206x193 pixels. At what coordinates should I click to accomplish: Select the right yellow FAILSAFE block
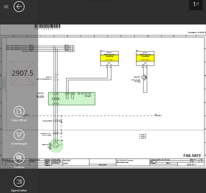[x=145, y=58]
